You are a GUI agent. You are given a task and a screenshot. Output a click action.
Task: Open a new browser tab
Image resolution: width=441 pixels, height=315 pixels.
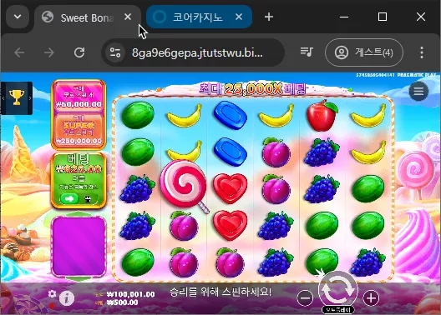click(x=269, y=17)
